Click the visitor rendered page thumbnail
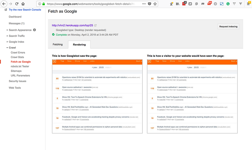Screen dimensions: 252x150 (x=192, y=96)
